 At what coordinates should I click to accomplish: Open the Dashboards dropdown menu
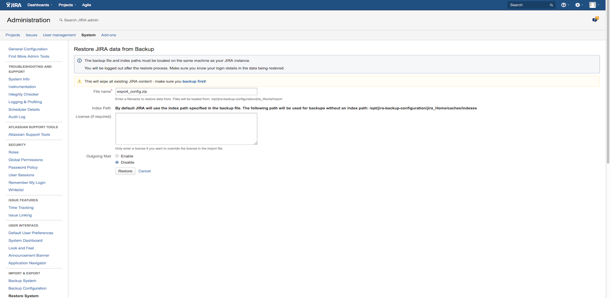40,5
